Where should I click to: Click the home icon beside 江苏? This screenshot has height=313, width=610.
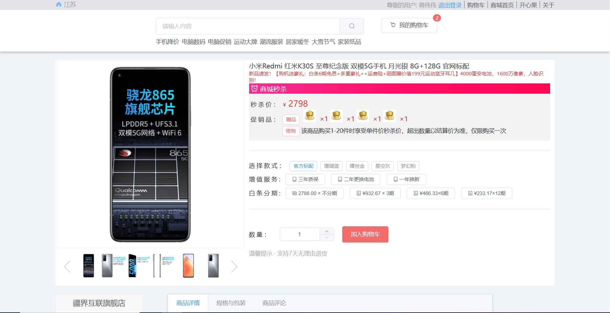coord(59,4)
